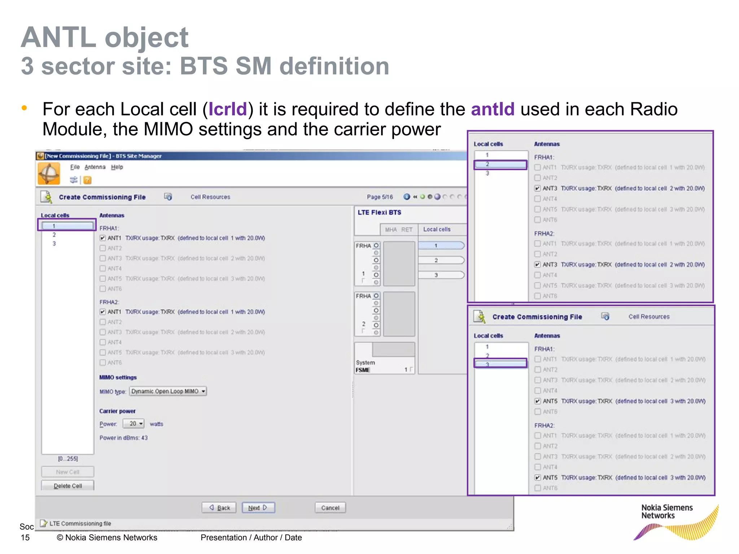Image resolution: width=739 pixels, height=554 pixels.
Task: Click the fifth antenna port circle of FRHA 2
Action: [x=376, y=325]
